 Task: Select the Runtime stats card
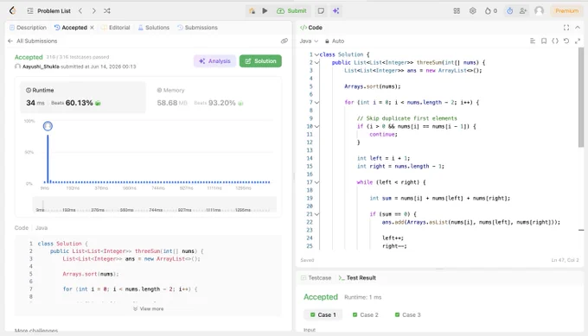(83, 97)
